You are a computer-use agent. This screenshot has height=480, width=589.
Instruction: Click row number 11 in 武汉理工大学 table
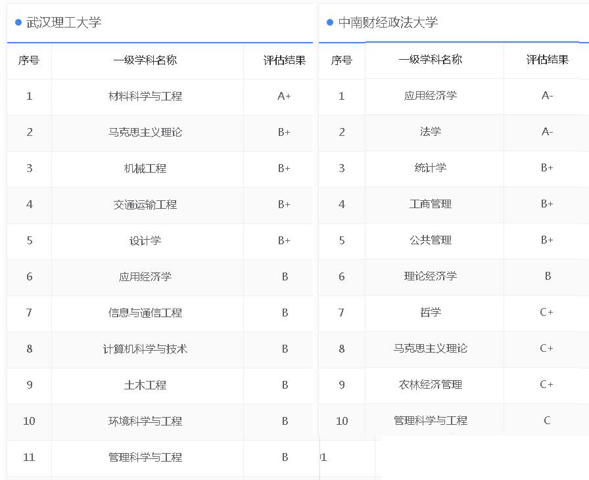pos(29,457)
